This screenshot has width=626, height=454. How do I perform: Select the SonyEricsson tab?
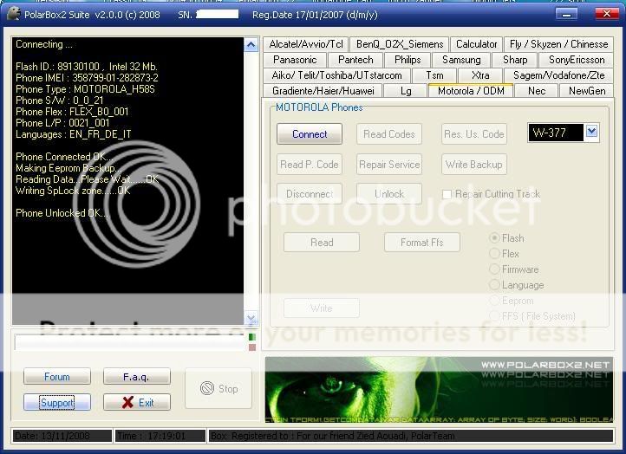click(576, 60)
